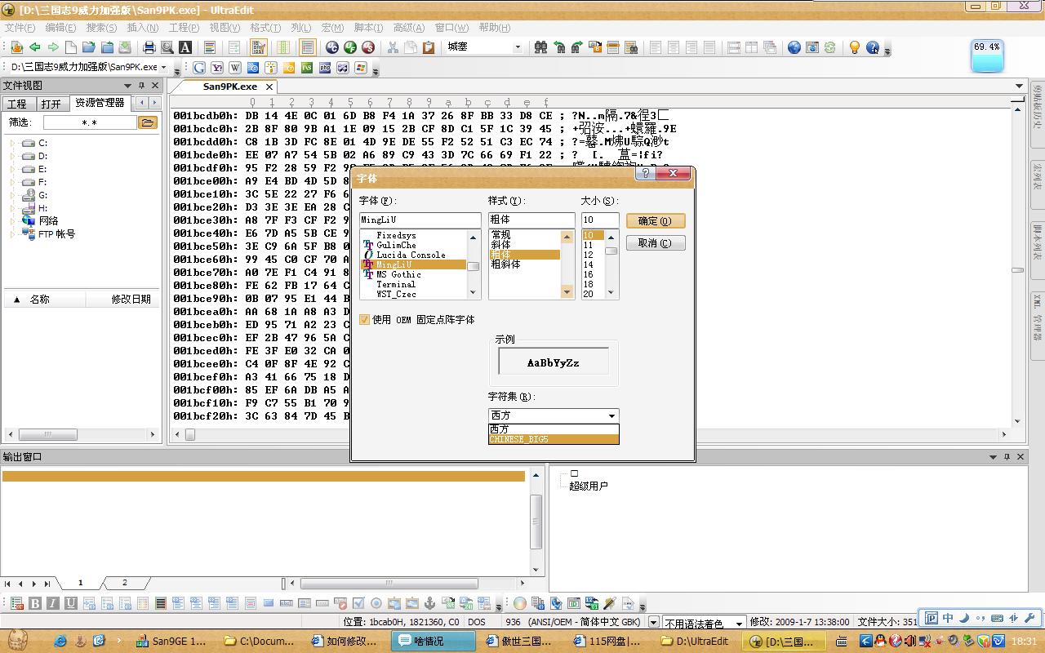Select Lucida Console in the font list
The height and width of the screenshot is (653, 1045).
[411, 255]
